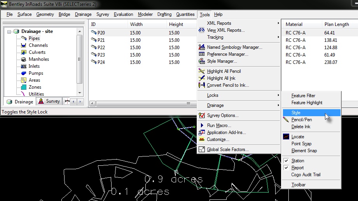The image size is (358, 201).
Task: Click the pipe icon beside P24
Action: click(x=94, y=62)
